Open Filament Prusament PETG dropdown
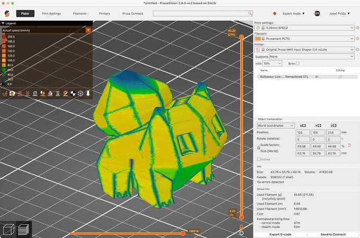The width and height of the screenshot is (360, 238). point(304,39)
